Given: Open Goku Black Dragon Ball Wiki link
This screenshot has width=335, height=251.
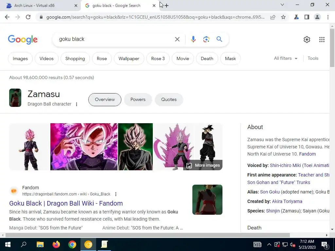Looking at the screenshot, I should coord(66,203).
